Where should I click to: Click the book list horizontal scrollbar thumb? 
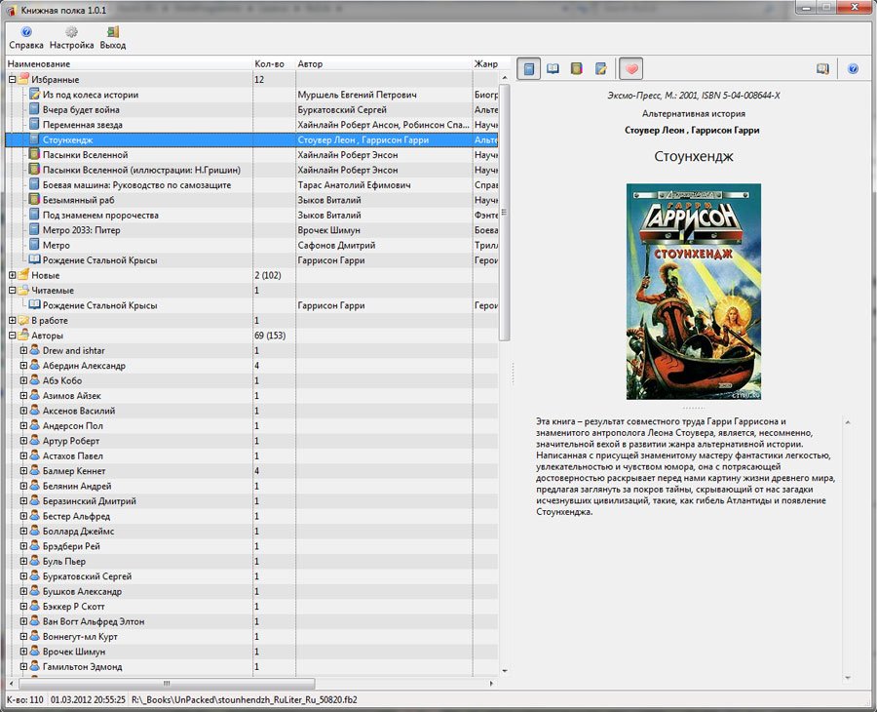[x=167, y=684]
